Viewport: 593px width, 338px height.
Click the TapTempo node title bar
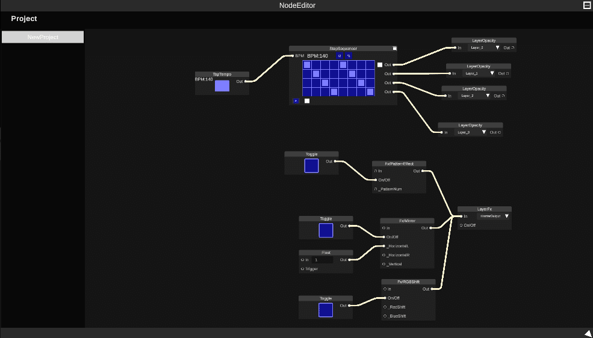(x=222, y=75)
